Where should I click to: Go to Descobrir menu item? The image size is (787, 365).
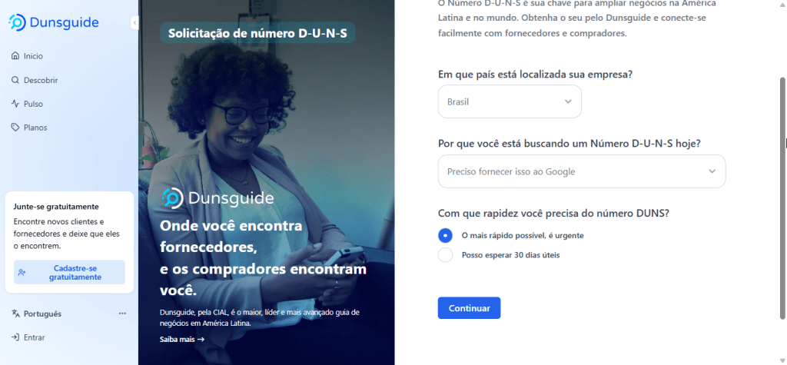[41, 81]
